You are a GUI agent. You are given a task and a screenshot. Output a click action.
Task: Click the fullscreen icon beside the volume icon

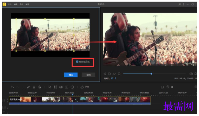click(x=196, y=74)
